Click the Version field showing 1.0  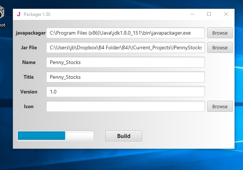click(x=126, y=92)
